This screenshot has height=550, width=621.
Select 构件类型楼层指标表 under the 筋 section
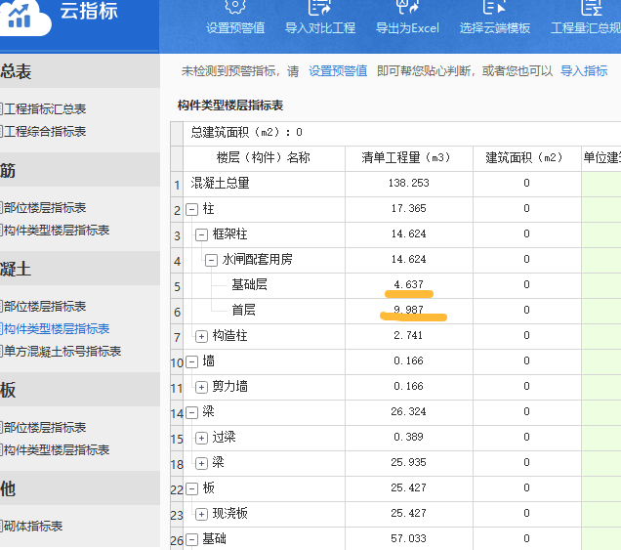coord(55,231)
